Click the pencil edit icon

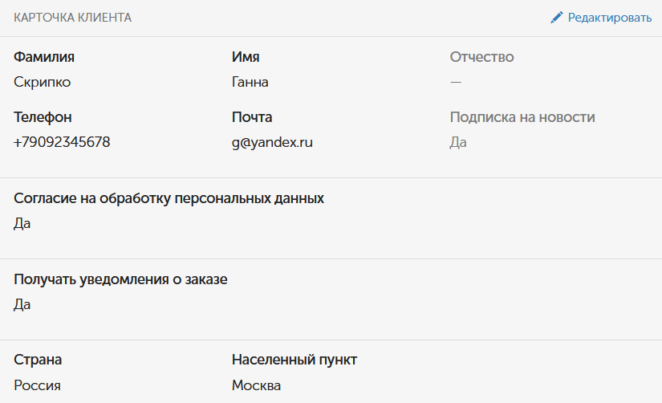[557, 18]
